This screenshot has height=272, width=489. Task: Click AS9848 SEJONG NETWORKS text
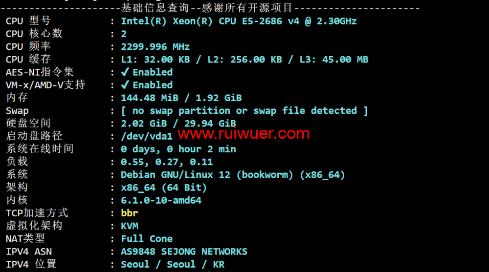coord(184,251)
